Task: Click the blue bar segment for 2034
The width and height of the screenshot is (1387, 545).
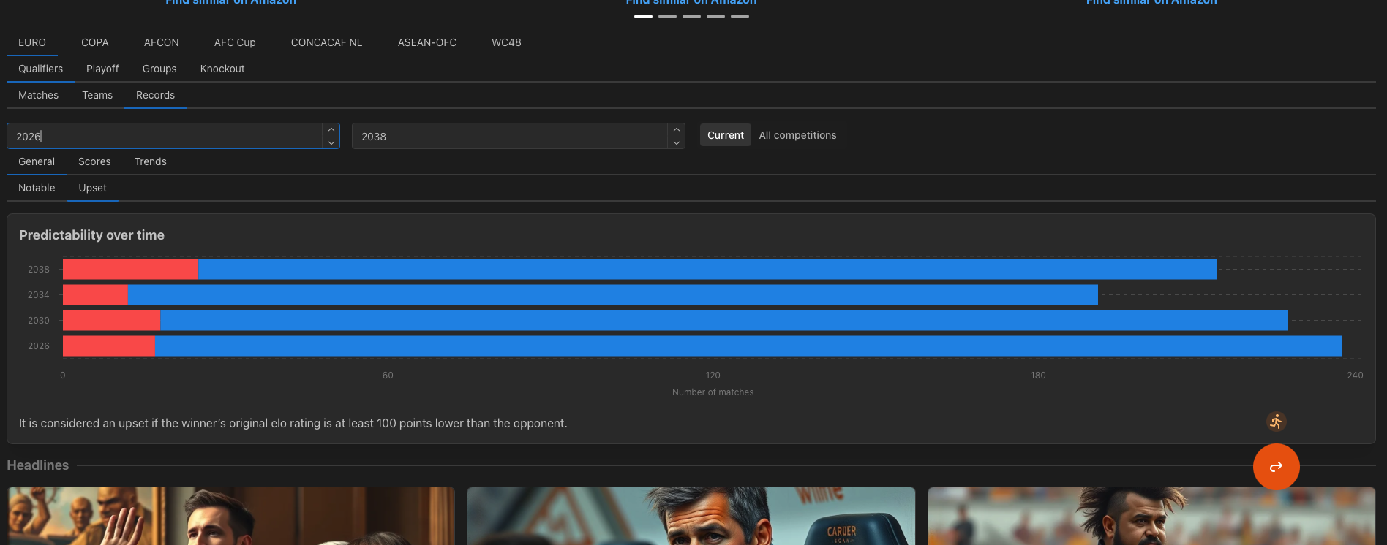Action: point(613,294)
